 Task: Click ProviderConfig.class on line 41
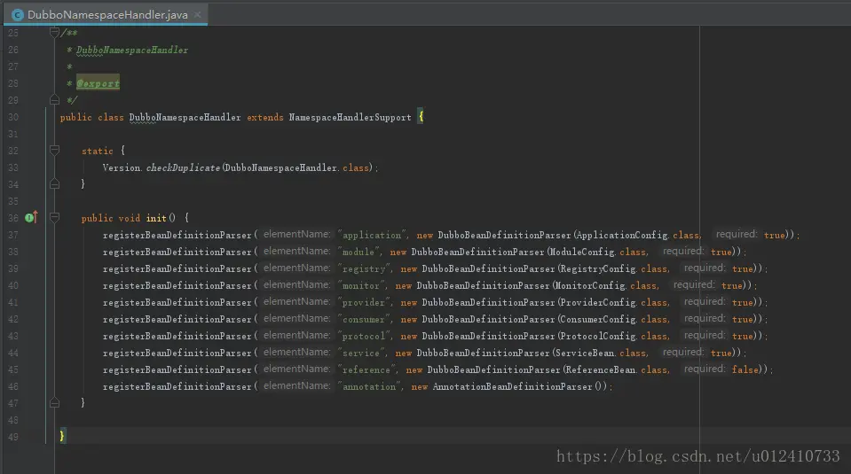tap(613, 302)
